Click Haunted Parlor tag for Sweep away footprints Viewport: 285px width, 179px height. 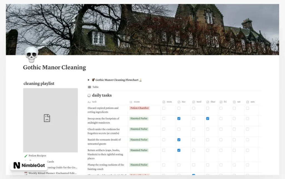139,118
